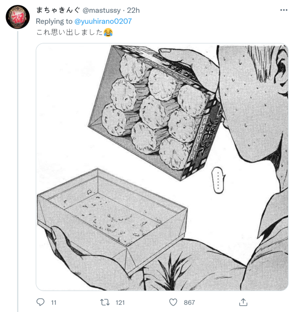Click the reply count 11
Viewport: 294px width, 312px height.
click(x=53, y=302)
